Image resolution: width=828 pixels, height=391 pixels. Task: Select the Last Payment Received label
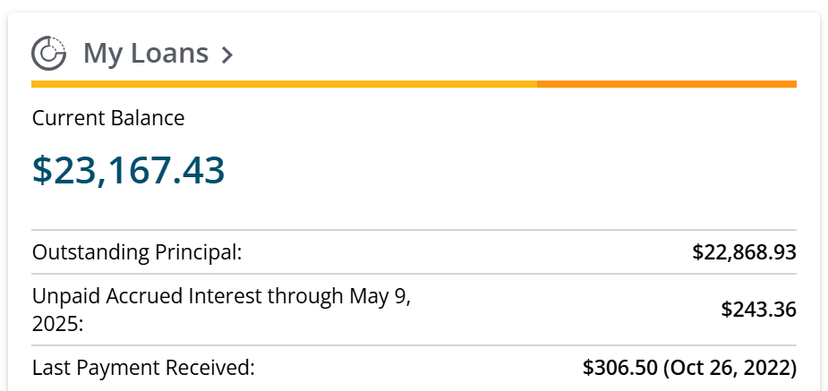click(143, 368)
